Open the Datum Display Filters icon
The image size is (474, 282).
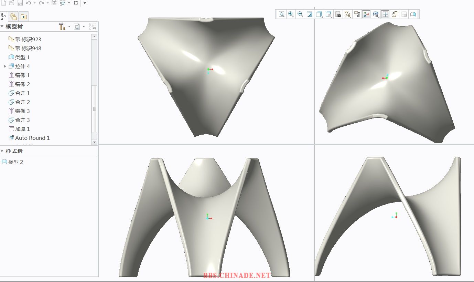tap(348, 14)
